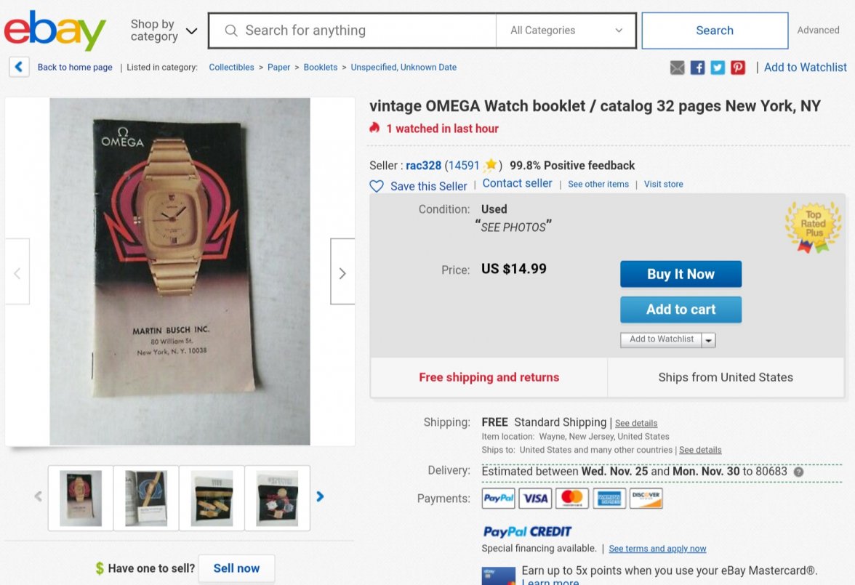The width and height of the screenshot is (855, 585).
Task: Go back using the blue back arrow
Action: pos(19,67)
